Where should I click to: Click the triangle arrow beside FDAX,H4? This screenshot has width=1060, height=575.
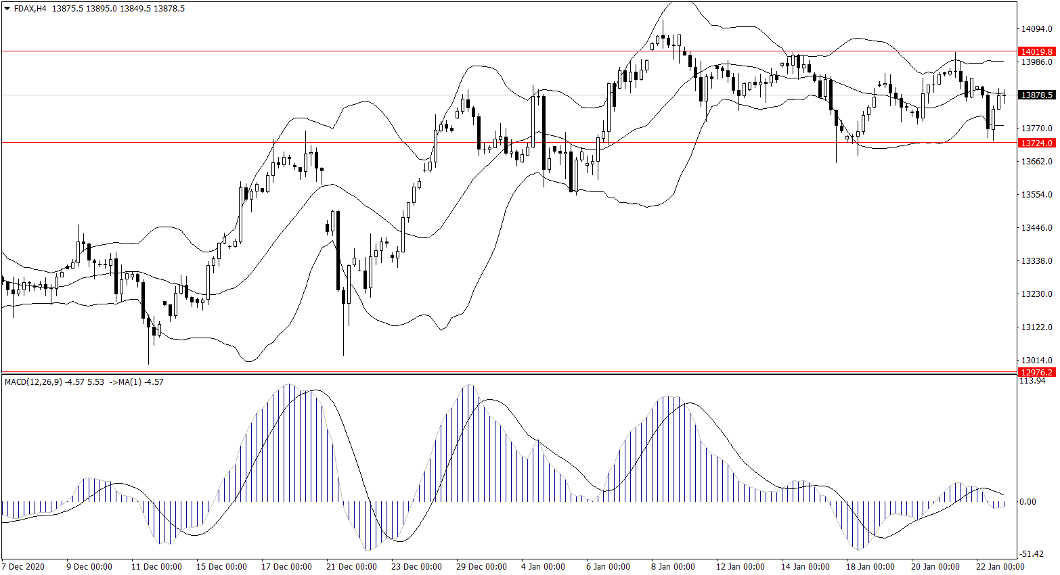tap(7, 9)
